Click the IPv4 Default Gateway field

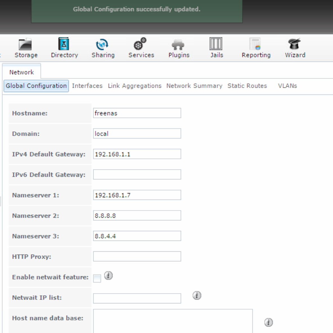click(x=137, y=154)
